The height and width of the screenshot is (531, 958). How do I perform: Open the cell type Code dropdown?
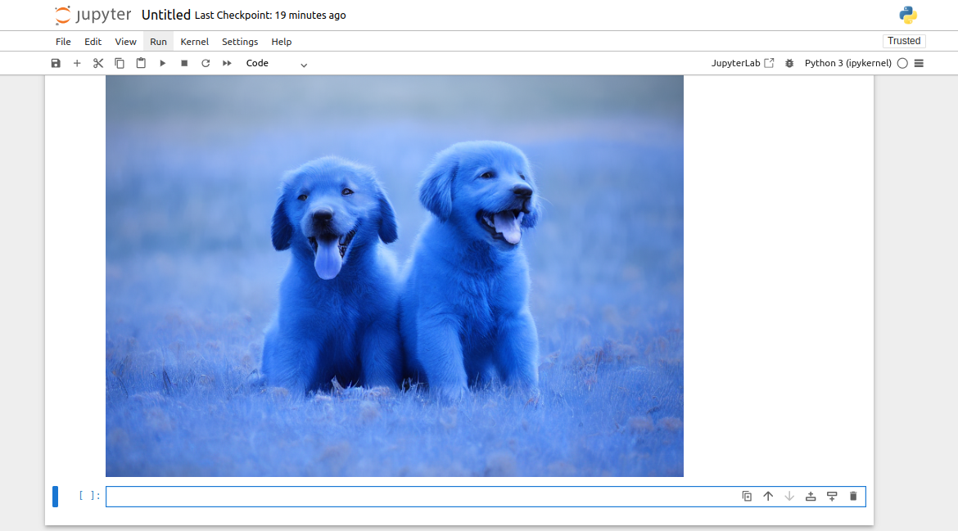point(277,63)
